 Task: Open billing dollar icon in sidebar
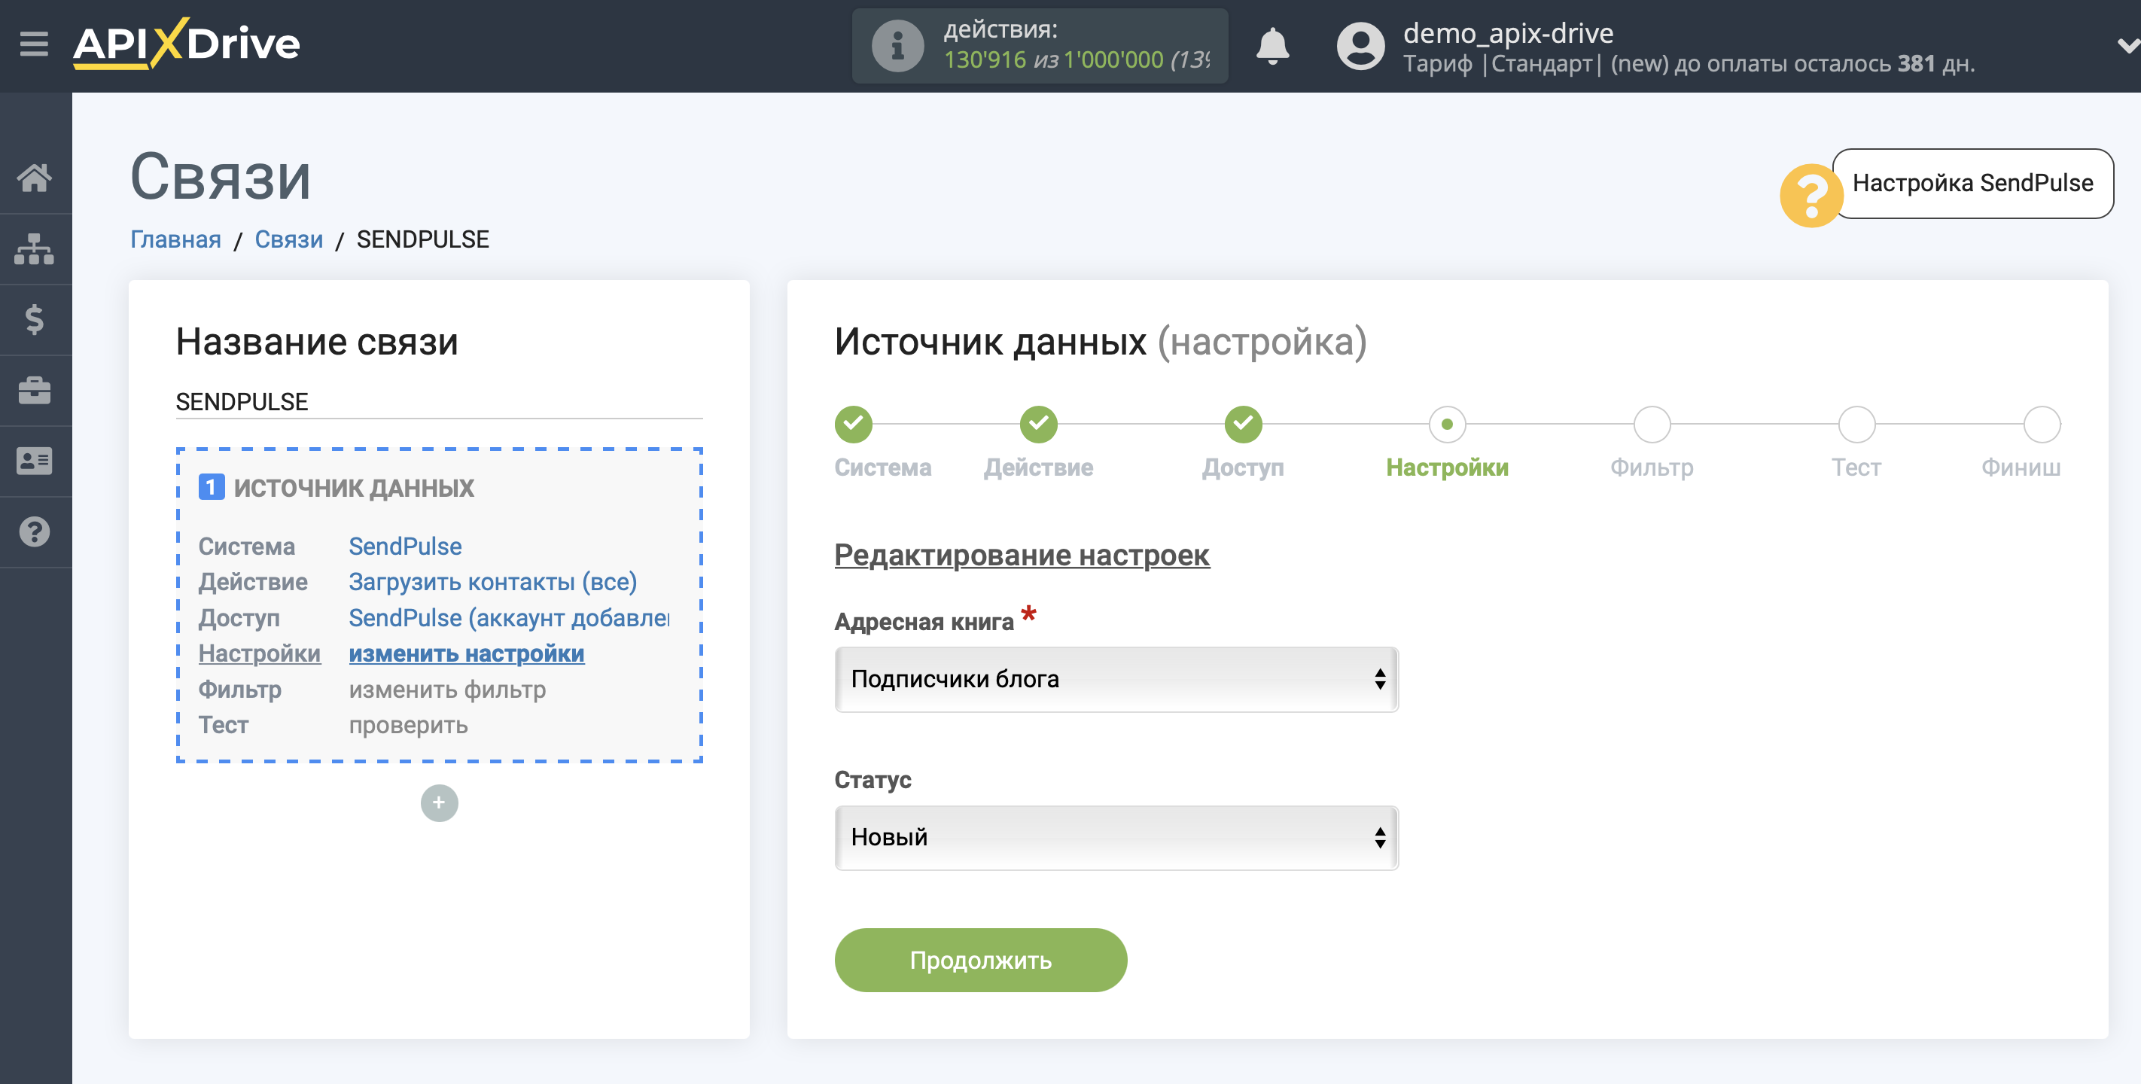pyautogui.click(x=34, y=319)
